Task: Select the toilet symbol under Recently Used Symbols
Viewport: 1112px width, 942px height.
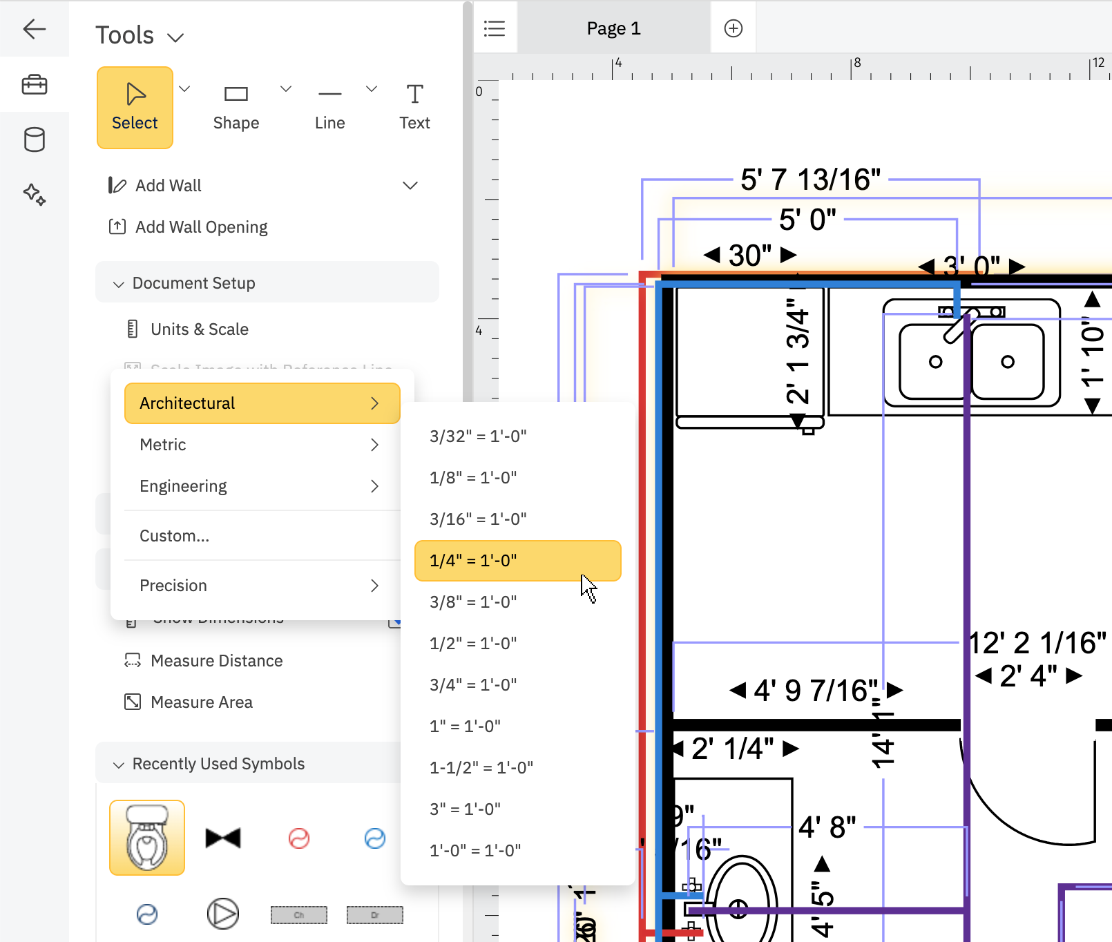Action: coord(146,836)
